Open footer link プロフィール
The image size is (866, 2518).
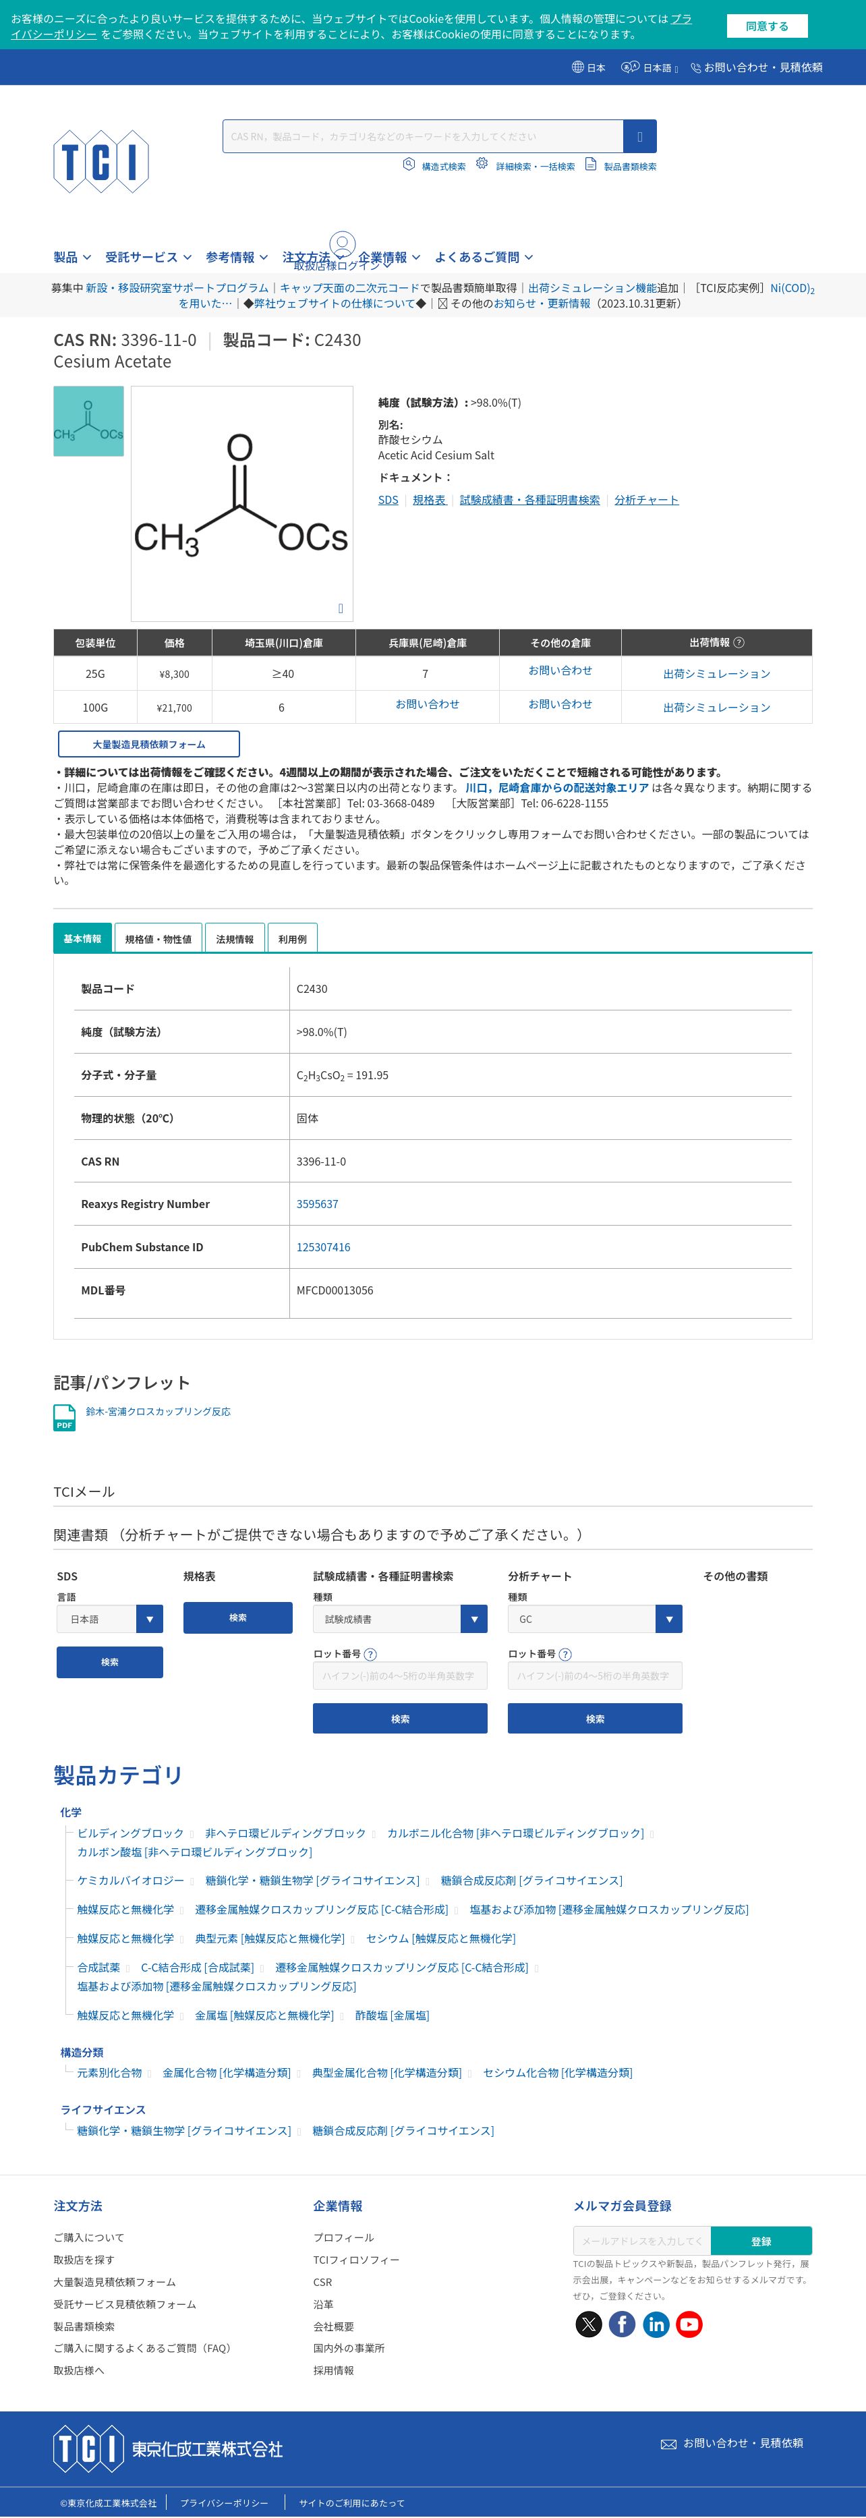[343, 2237]
